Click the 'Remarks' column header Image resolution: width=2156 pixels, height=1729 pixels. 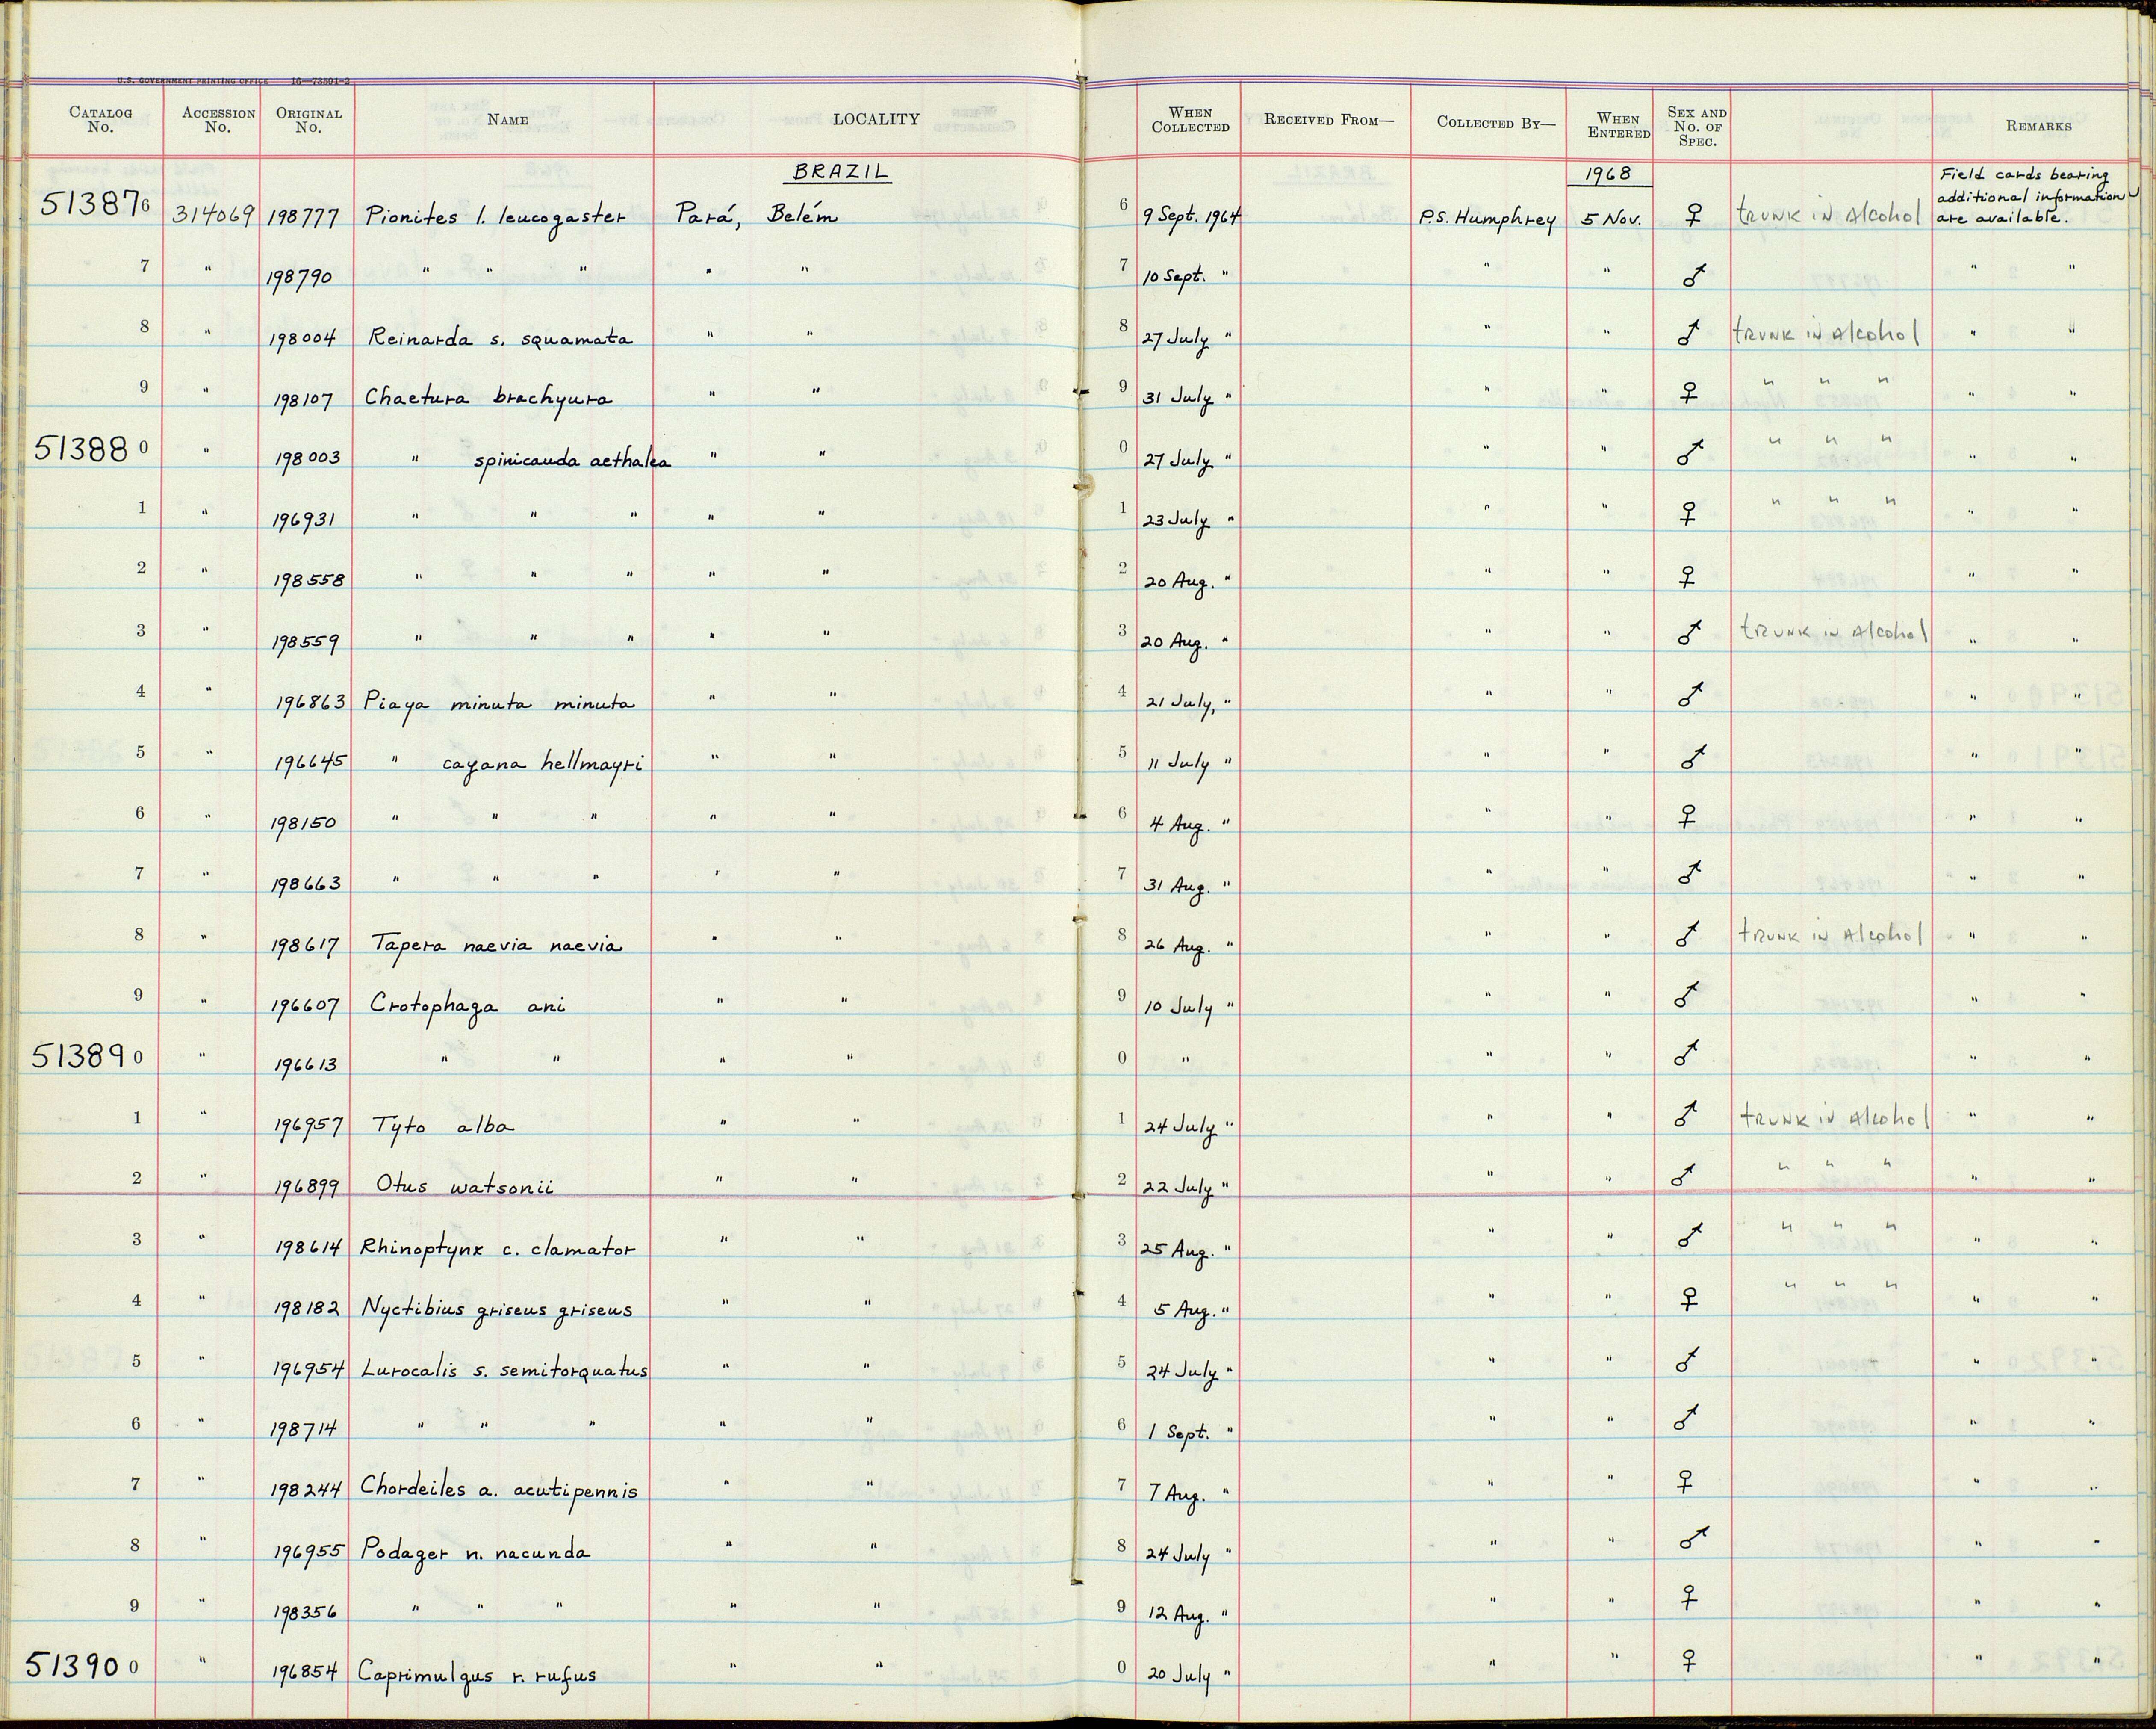[x=2038, y=126]
